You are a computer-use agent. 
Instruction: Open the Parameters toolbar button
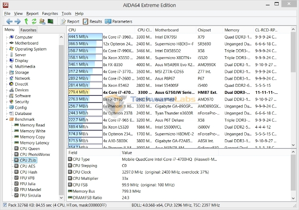coord(118,21)
